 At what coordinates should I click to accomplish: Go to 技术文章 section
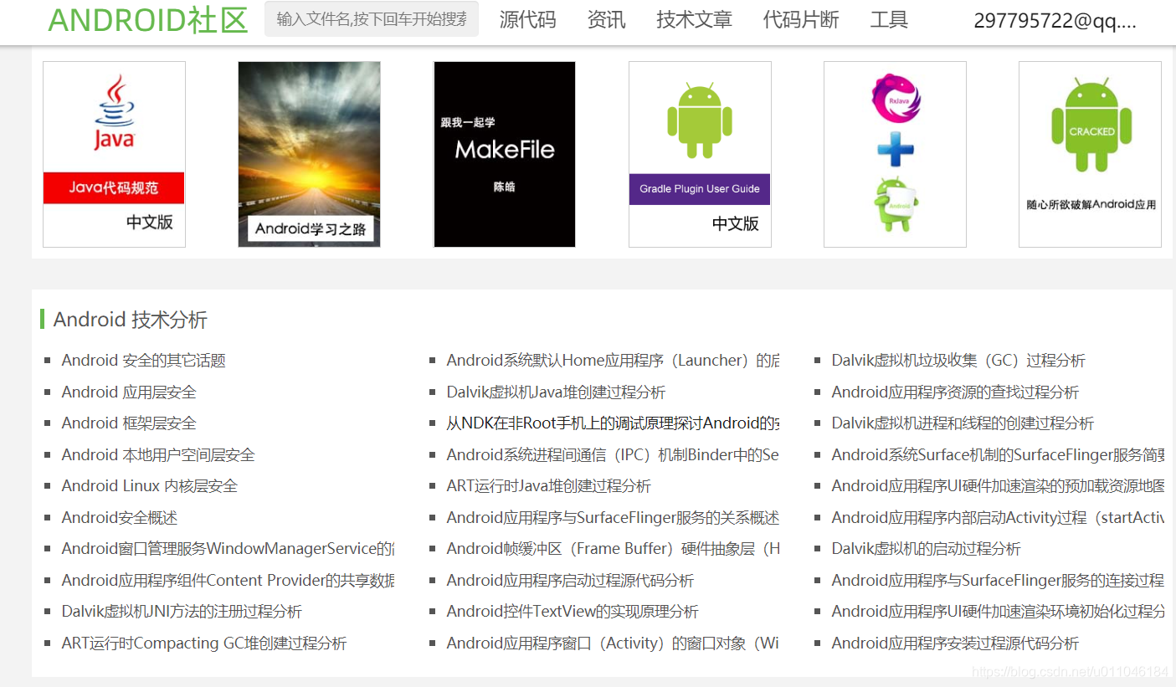tap(694, 20)
